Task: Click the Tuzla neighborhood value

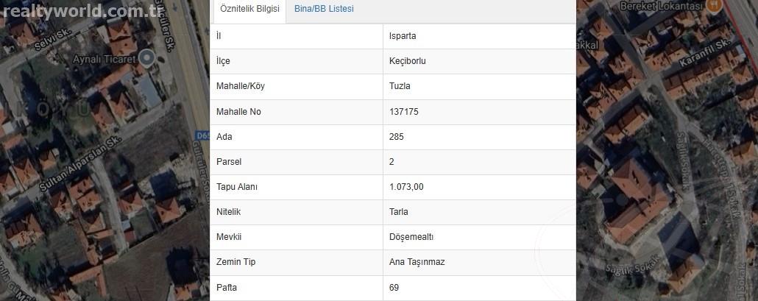Action: [x=400, y=87]
